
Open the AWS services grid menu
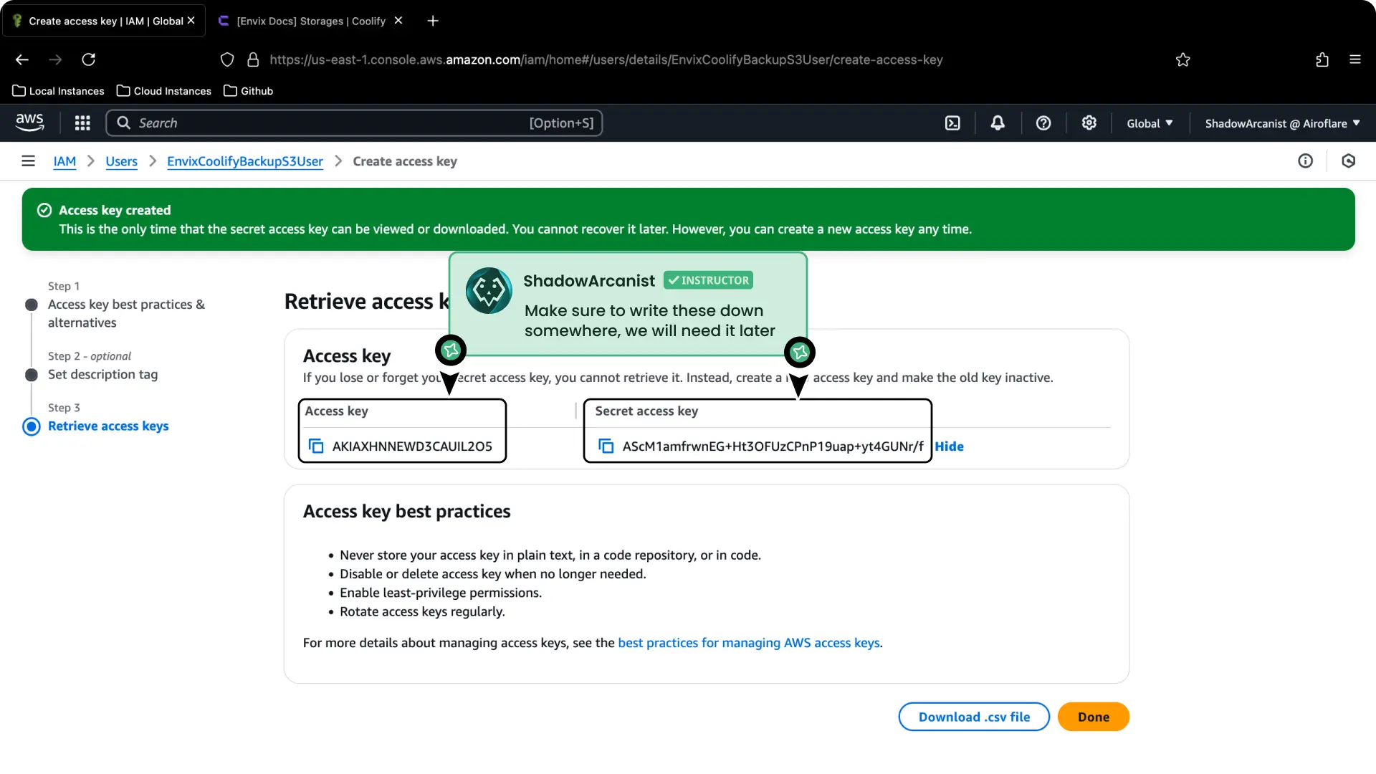point(82,123)
